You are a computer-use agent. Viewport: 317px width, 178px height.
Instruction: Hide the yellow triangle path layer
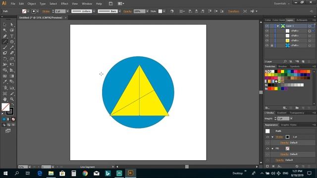[267, 41]
